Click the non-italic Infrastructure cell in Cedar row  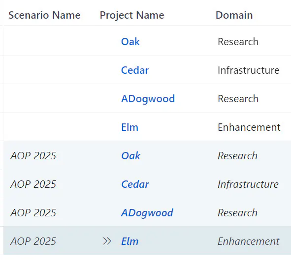click(x=249, y=70)
